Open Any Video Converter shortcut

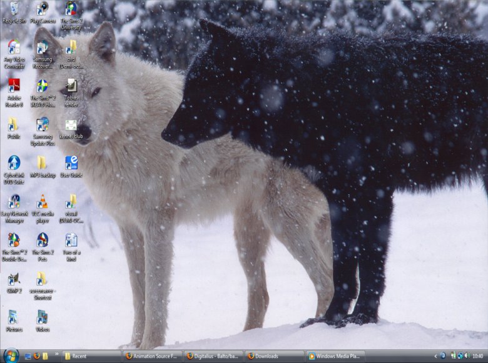point(14,54)
